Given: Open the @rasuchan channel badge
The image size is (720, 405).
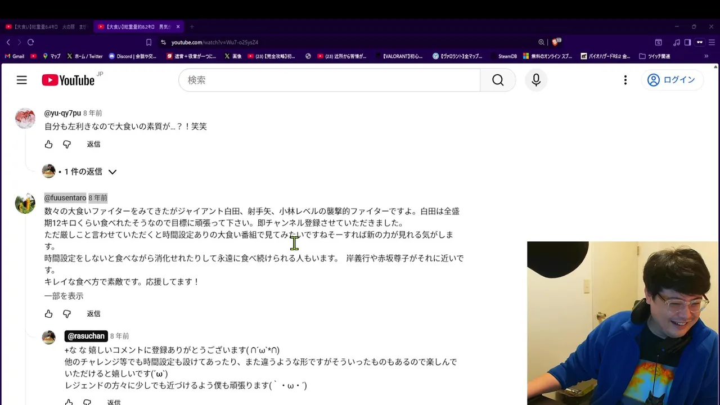Looking at the screenshot, I should (x=86, y=336).
